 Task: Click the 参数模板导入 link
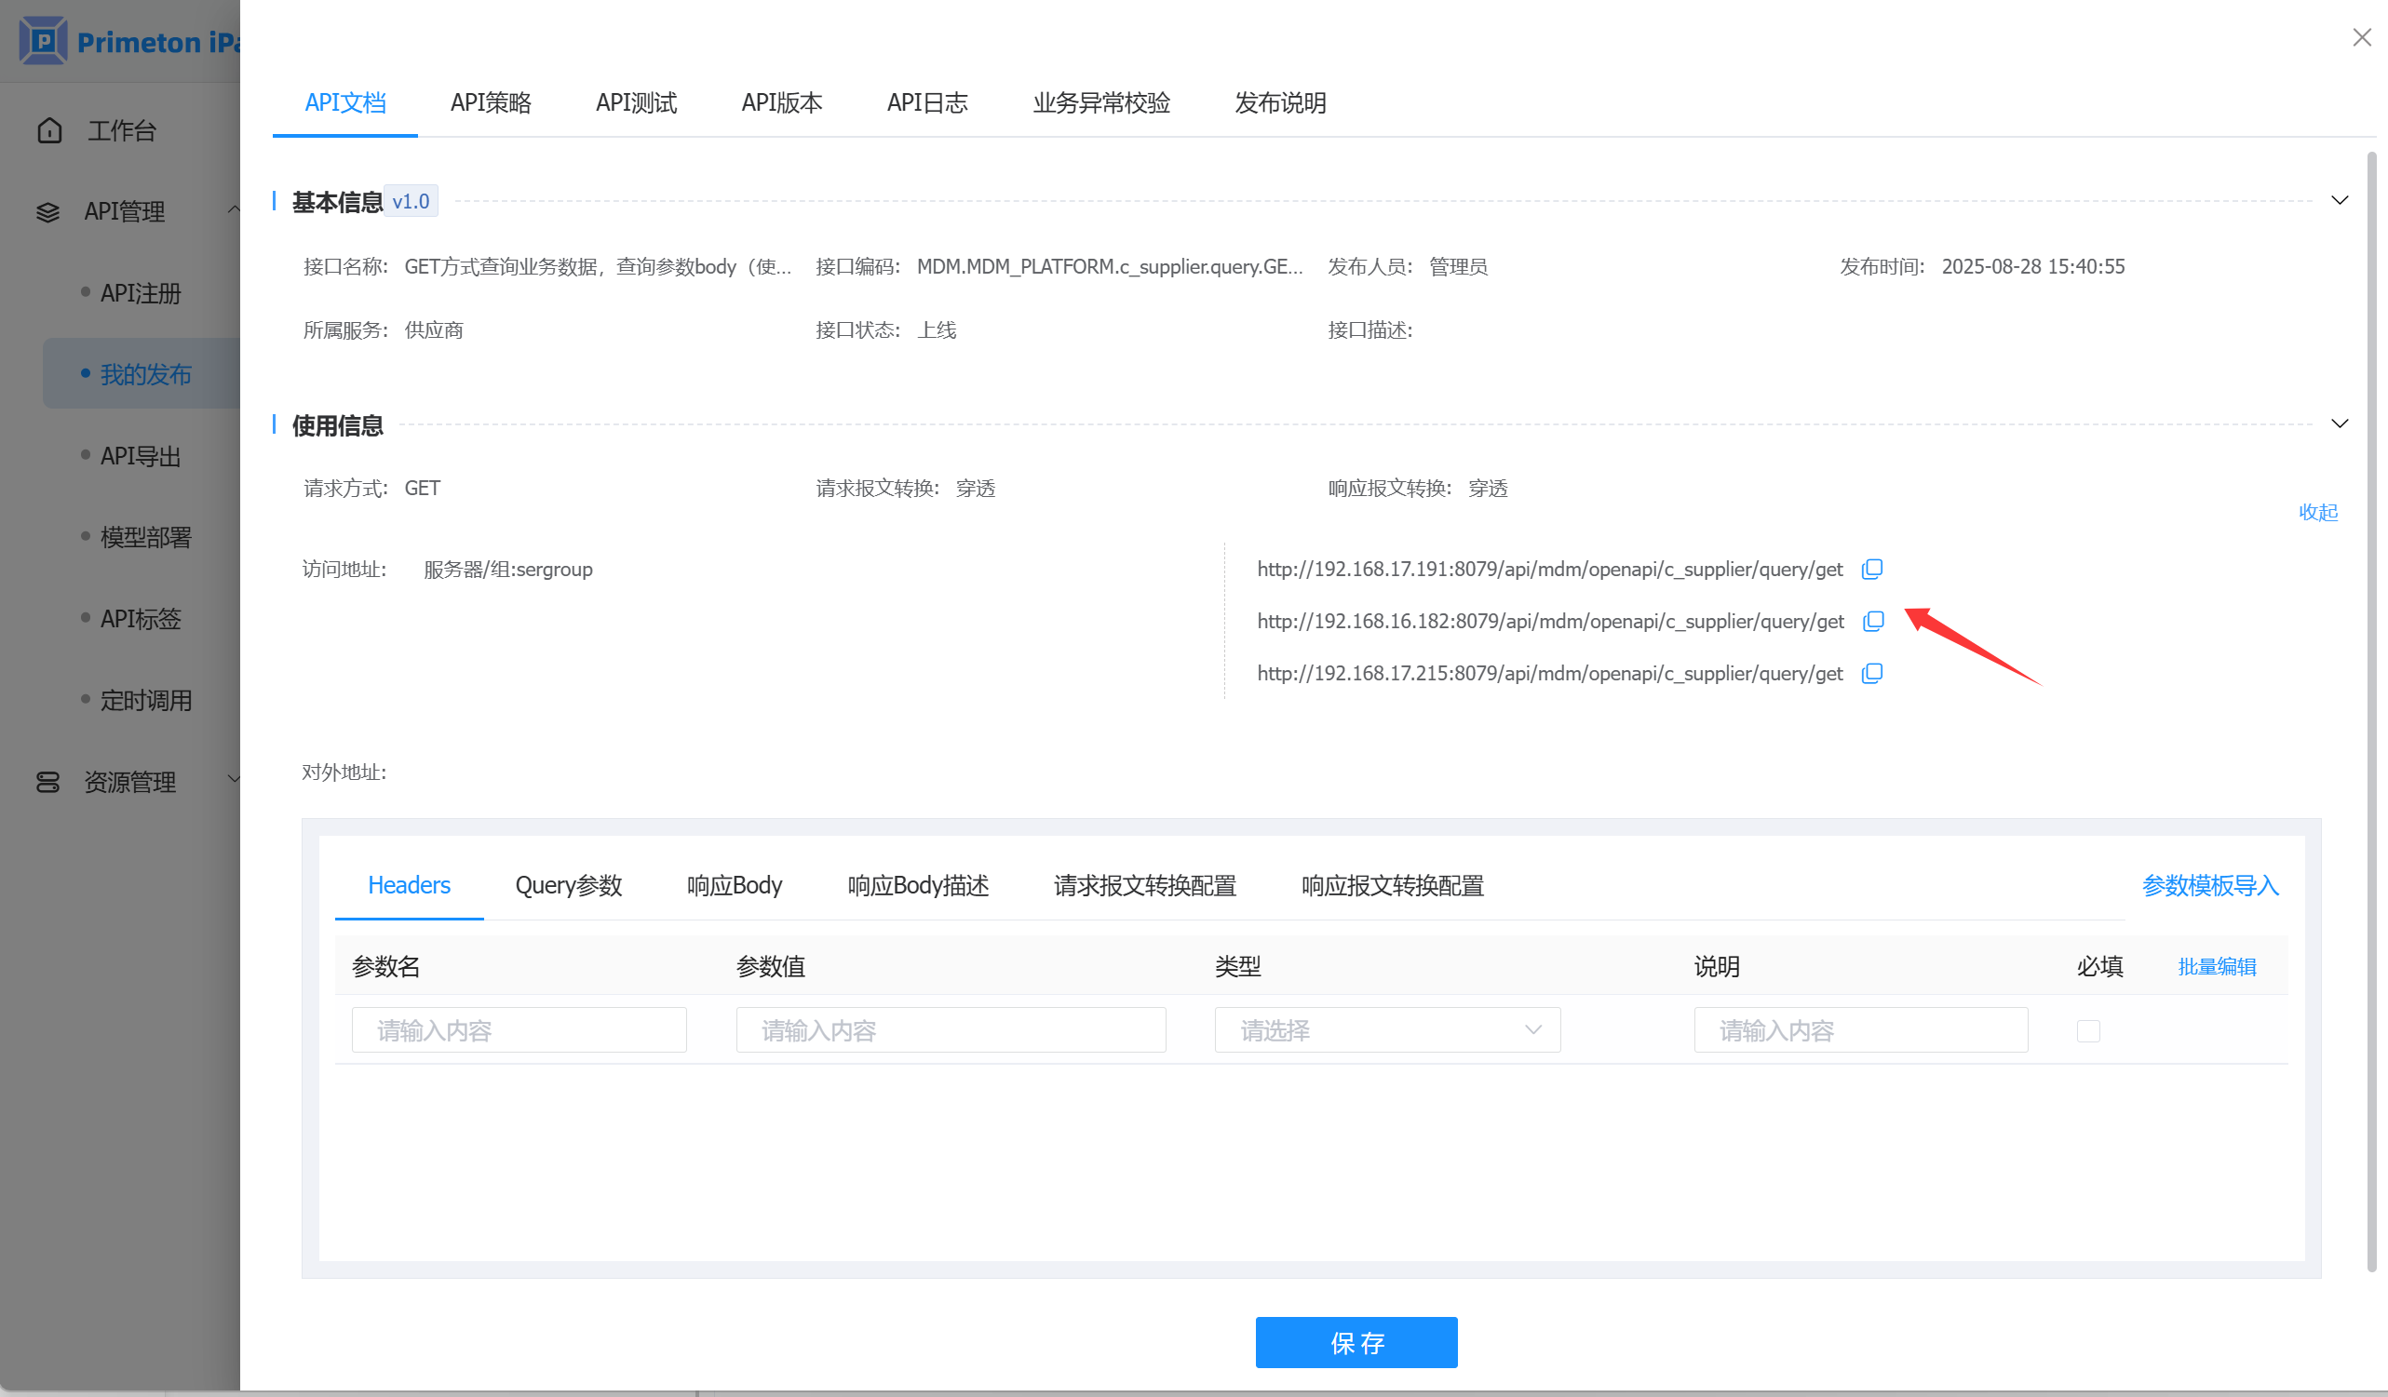pyautogui.click(x=2209, y=885)
